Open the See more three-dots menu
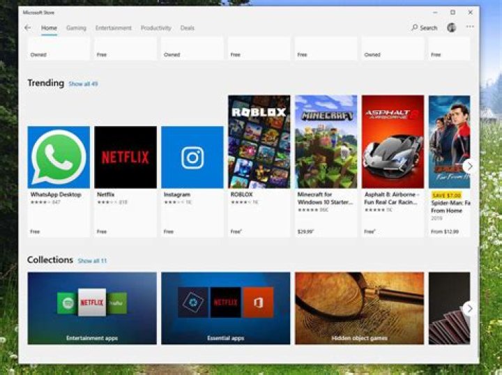 point(470,27)
